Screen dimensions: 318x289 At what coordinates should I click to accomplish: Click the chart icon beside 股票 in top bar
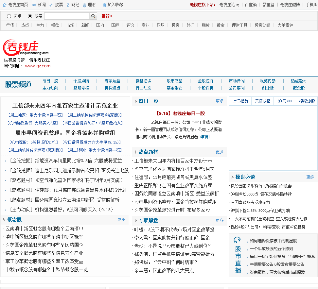[51, 5]
